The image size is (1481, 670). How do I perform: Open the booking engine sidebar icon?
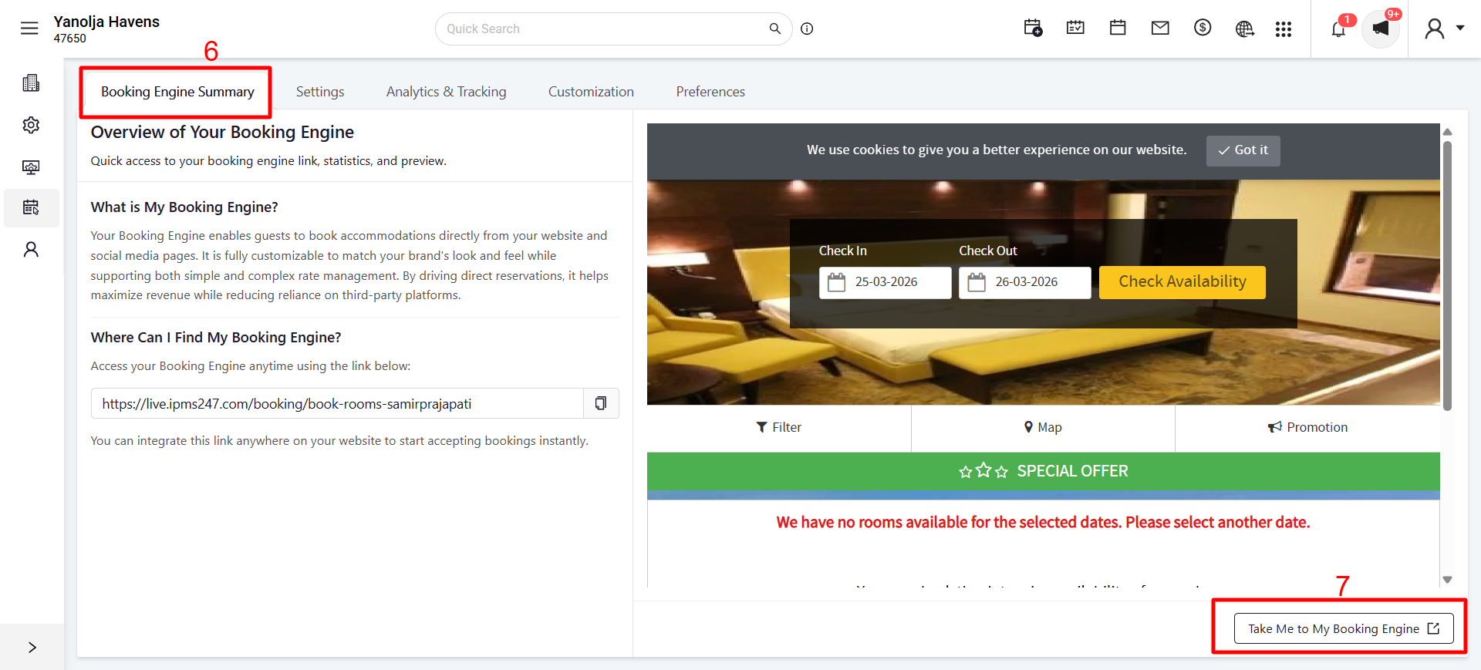pyautogui.click(x=31, y=207)
